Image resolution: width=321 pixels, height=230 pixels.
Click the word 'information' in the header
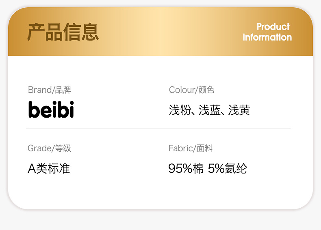pos(267,37)
